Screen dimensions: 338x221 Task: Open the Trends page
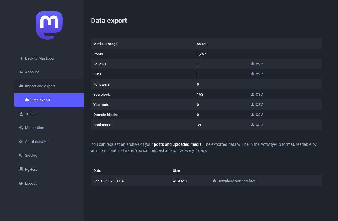pyautogui.click(x=49, y=114)
